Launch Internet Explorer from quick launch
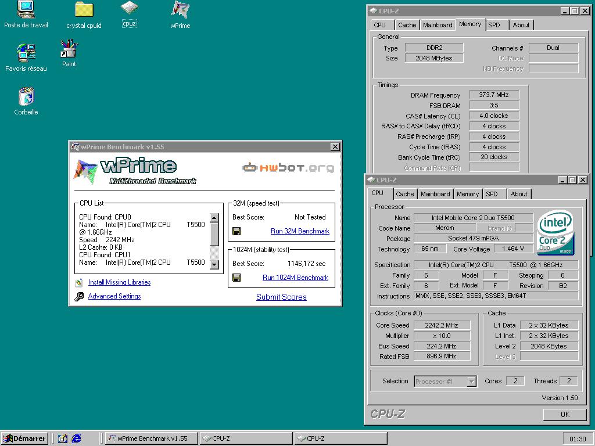Image resolution: width=595 pixels, height=446 pixels. pos(76,438)
